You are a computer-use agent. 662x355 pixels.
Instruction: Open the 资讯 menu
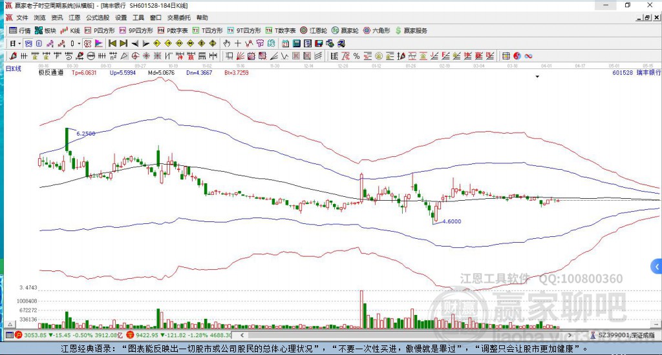[x=57, y=17]
